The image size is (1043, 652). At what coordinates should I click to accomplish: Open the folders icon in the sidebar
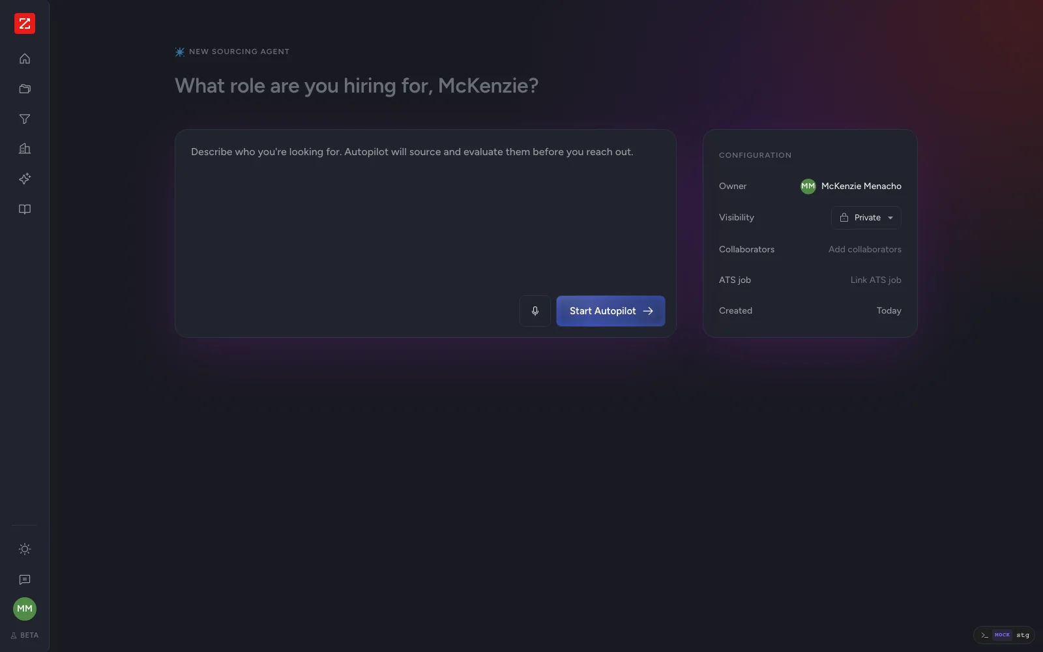coord(25,89)
